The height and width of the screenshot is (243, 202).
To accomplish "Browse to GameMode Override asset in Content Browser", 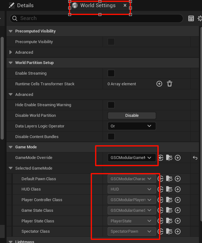I will 169,158.
